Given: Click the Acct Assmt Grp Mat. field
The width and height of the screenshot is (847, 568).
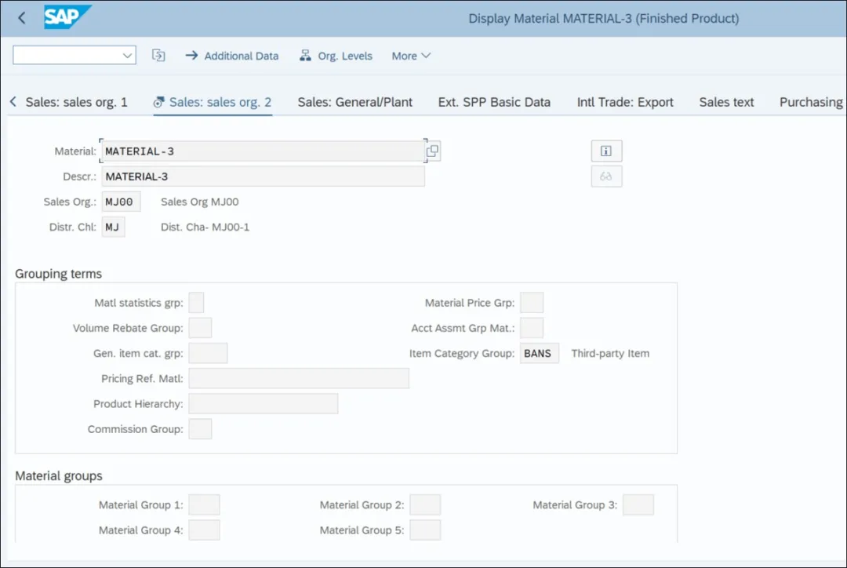Looking at the screenshot, I should (x=532, y=328).
